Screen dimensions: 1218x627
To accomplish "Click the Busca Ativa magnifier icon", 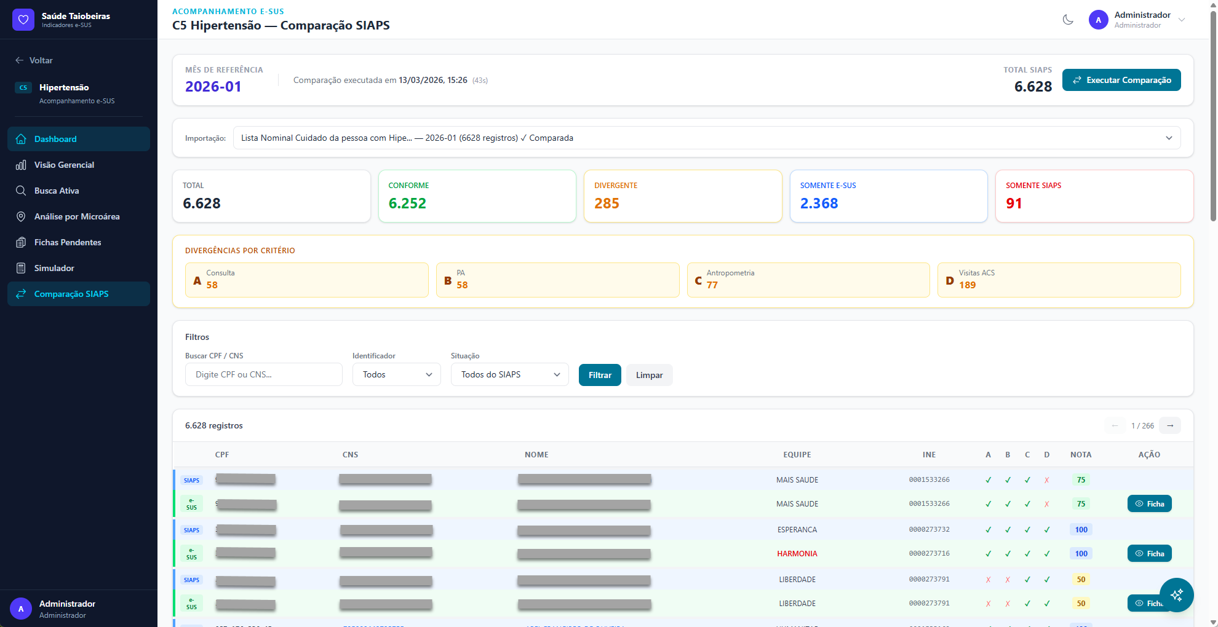I will [x=21, y=191].
